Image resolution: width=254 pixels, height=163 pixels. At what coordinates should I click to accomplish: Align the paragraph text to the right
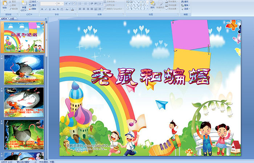pos(88,9)
